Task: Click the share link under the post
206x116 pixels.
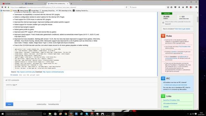Action: [x=21, y=75]
